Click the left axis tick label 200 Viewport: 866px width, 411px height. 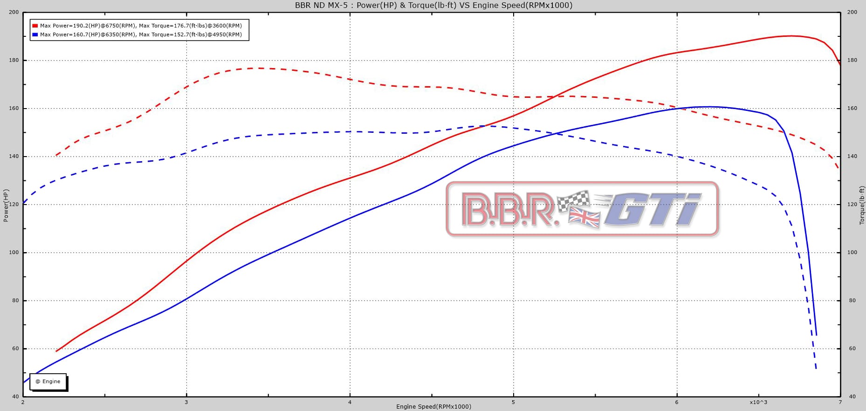[x=14, y=12]
